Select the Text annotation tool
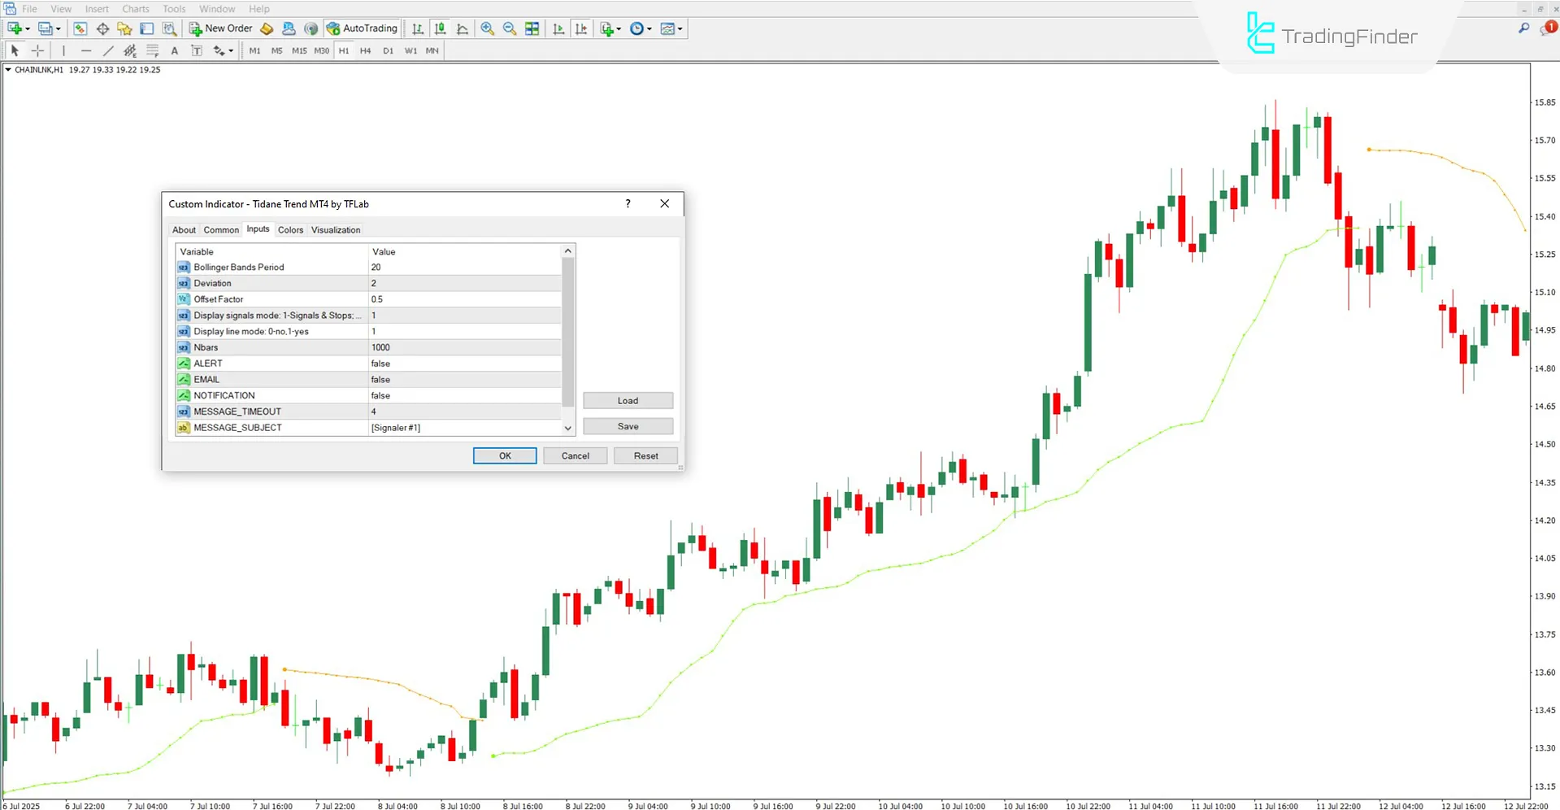This screenshot has width=1560, height=810. point(174,50)
